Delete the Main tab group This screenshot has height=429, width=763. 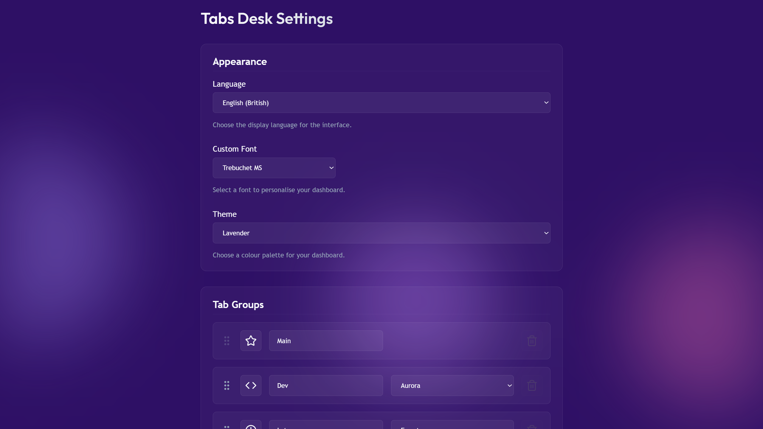point(532,341)
